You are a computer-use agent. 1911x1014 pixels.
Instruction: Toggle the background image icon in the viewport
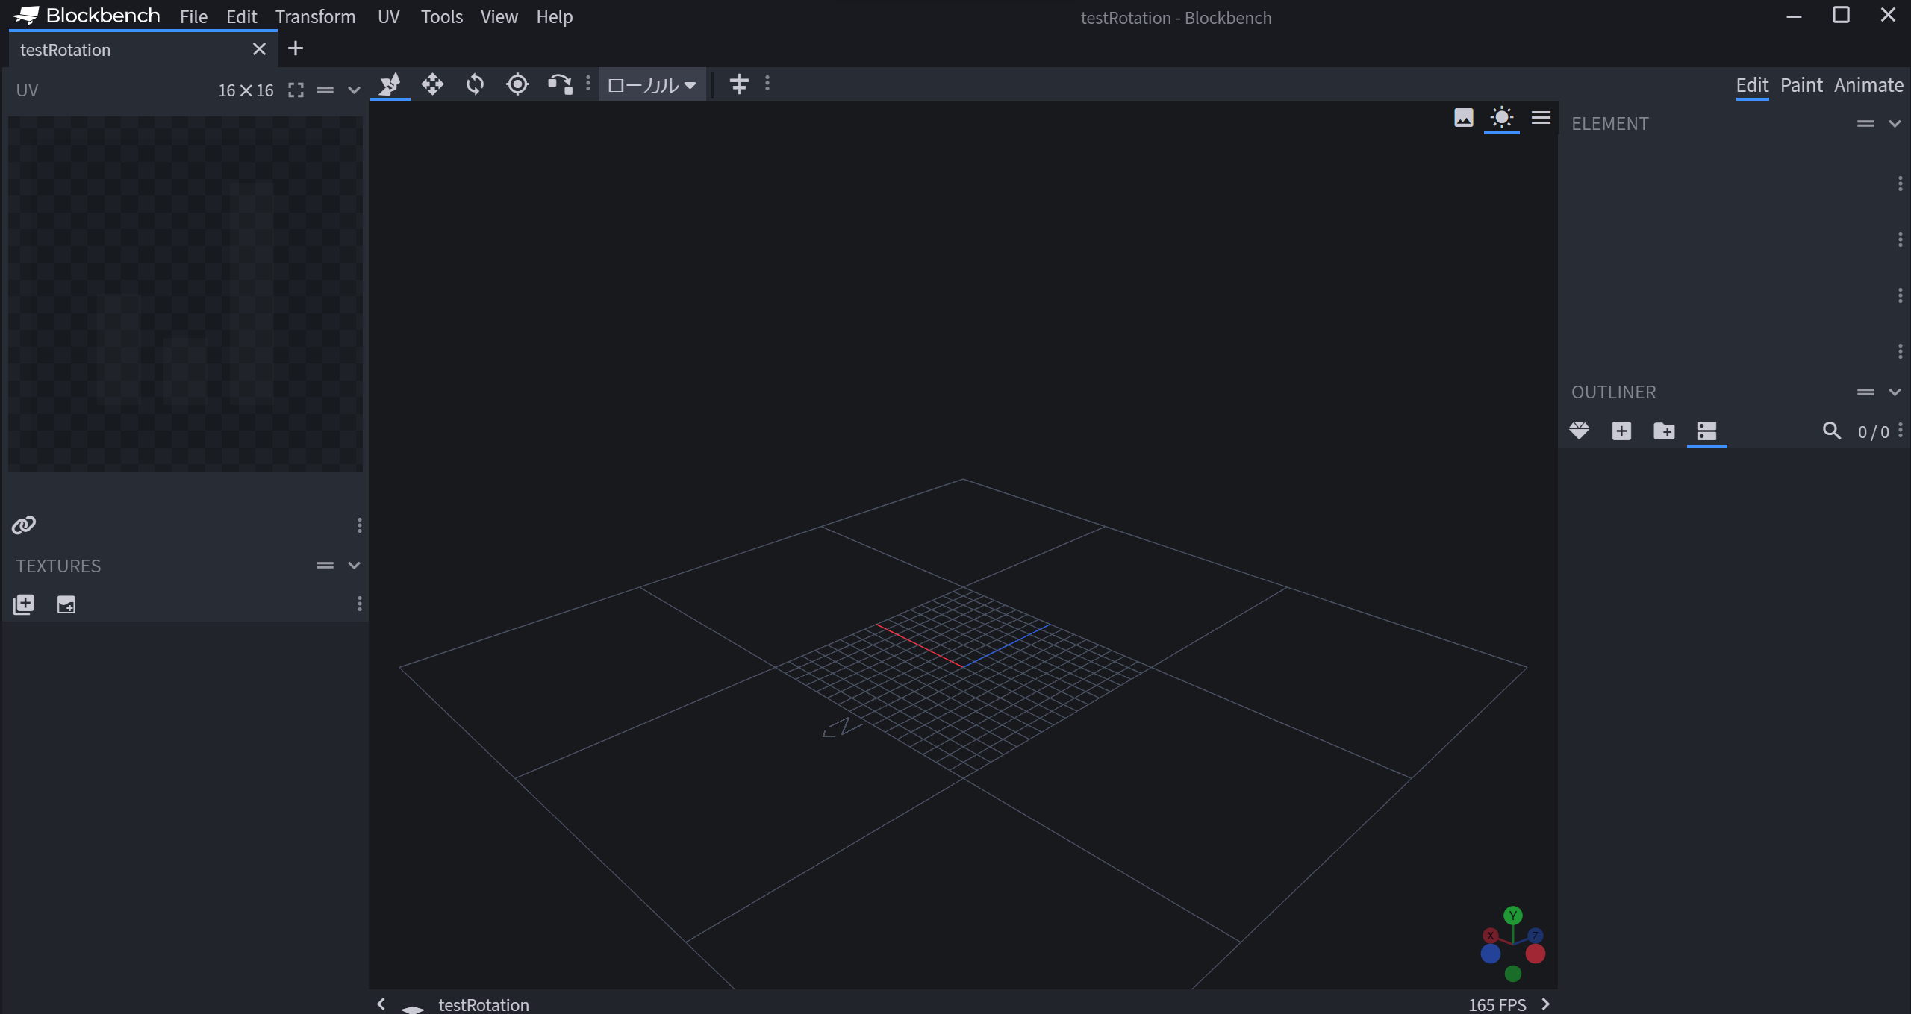pyautogui.click(x=1462, y=118)
